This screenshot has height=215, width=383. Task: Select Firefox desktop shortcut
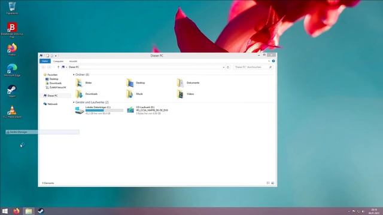pos(12,50)
